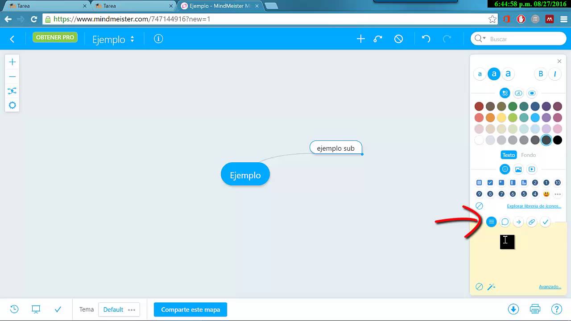The height and width of the screenshot is (321, 571).
Task: Pick the black color swatch
Action: click(558, 140)
